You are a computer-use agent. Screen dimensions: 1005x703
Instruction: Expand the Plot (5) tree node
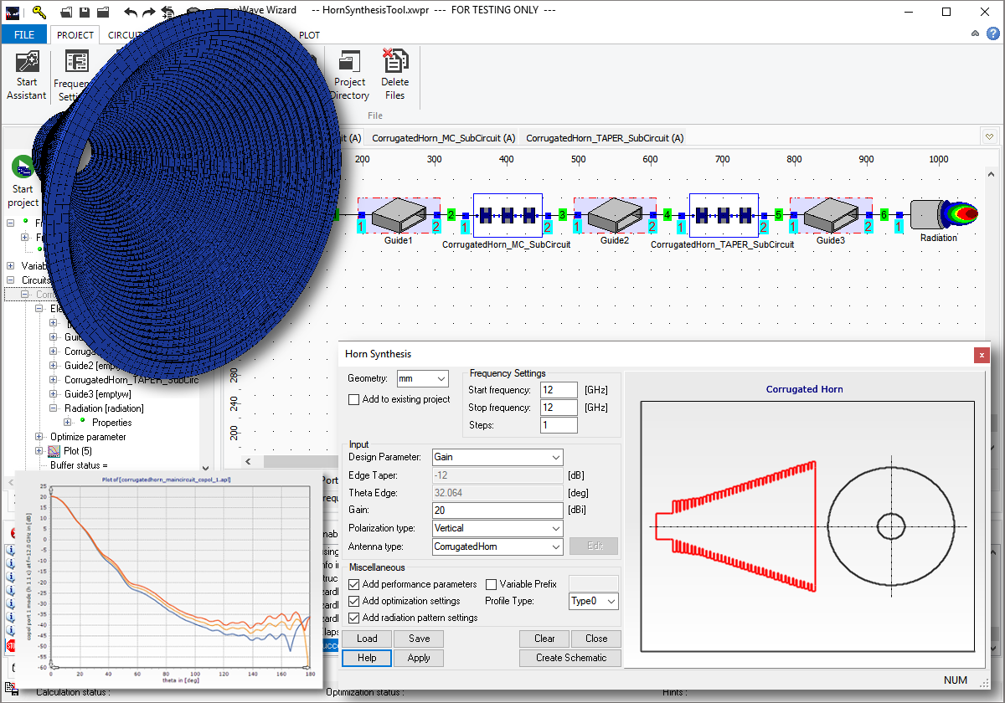[39, 451]
